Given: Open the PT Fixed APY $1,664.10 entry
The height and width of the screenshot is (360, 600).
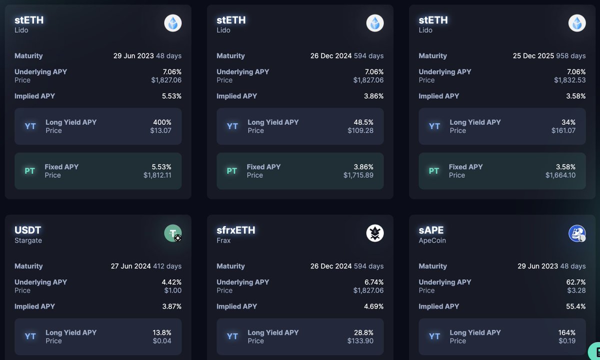Looking at the screenshot, I should pyautogui.click(x=502, y=171).
